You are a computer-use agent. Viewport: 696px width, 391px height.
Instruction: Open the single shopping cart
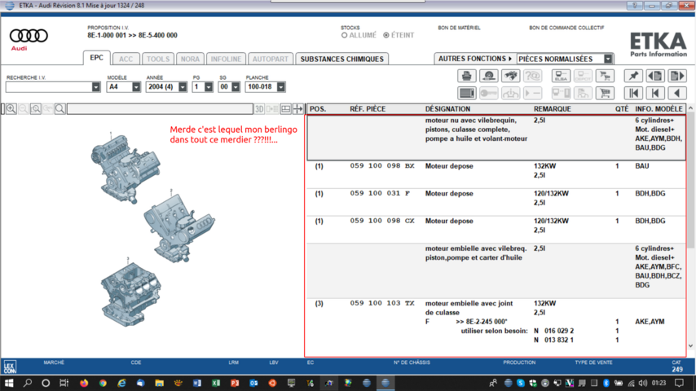tap(605, 93)
